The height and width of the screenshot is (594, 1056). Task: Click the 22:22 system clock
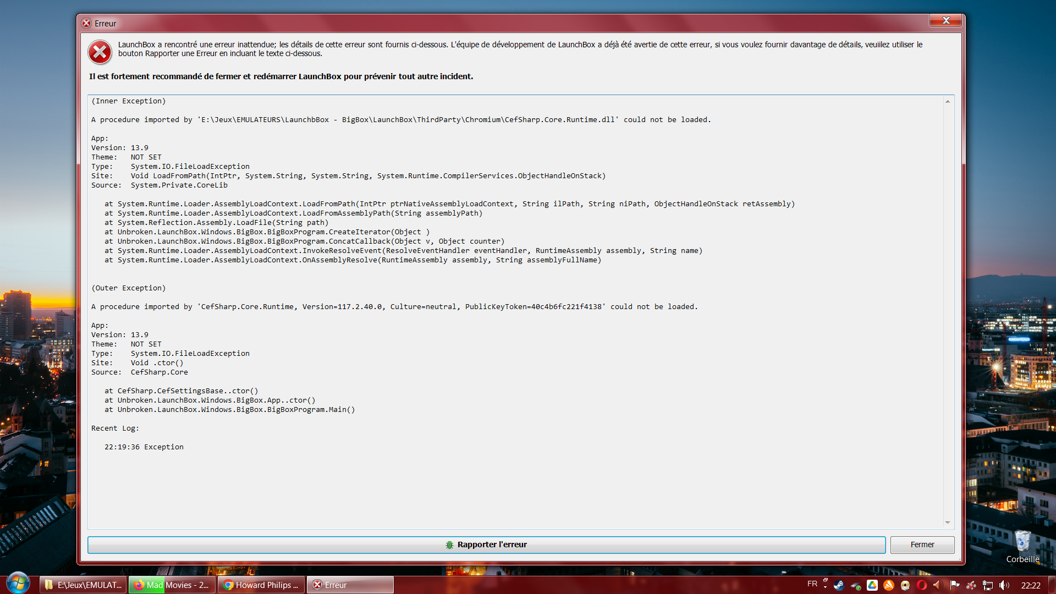tap(1031, 585)
